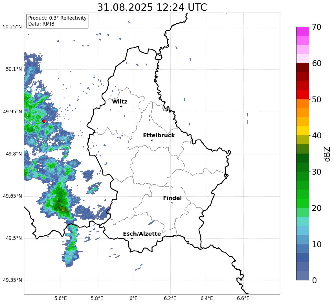Click the Wiltz station cross marker
Viewport: 334px width, 304px height.
tap(121, 106)
